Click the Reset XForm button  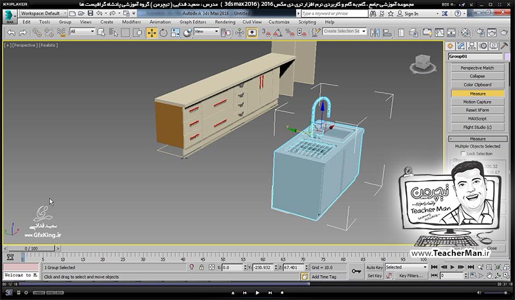(477, 110)
